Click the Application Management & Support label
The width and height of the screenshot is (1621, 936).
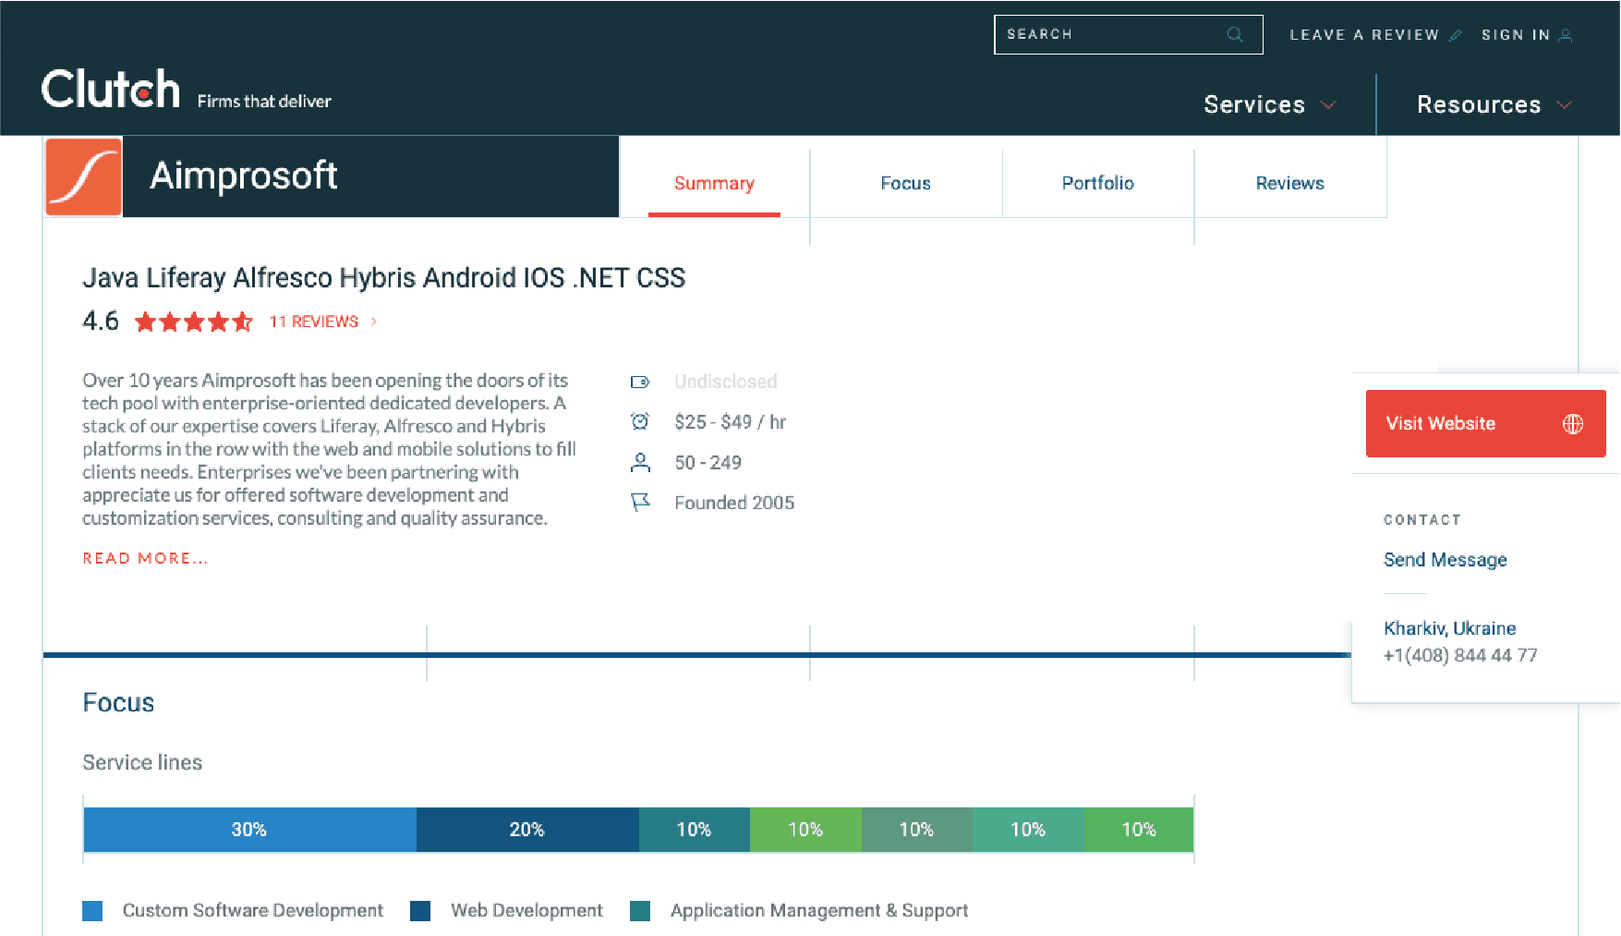(x=819, y=911)
